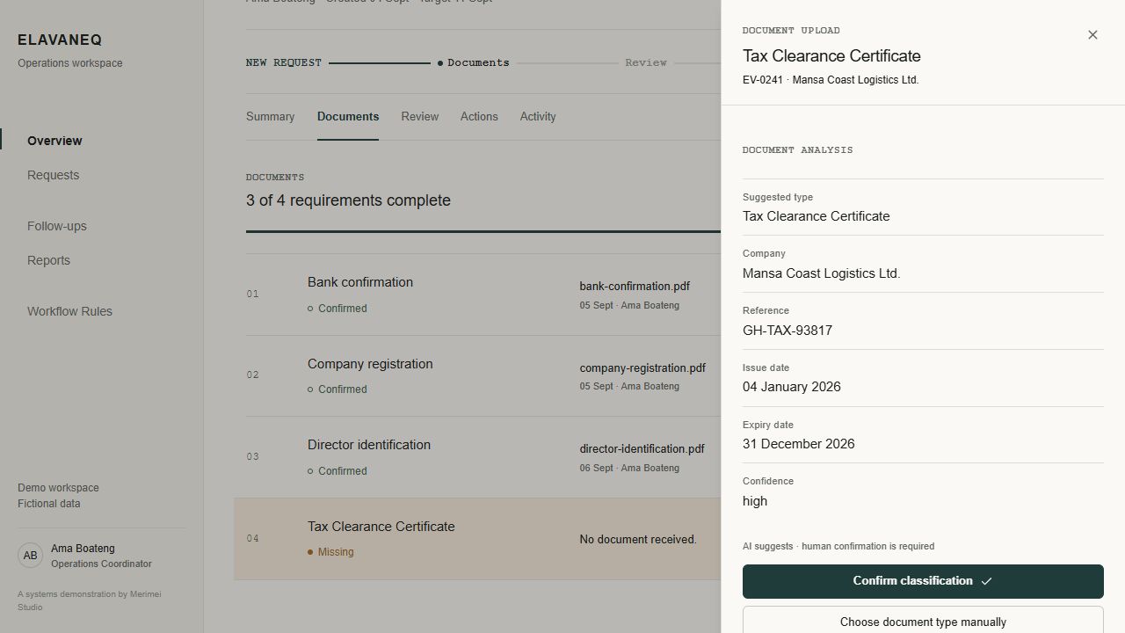Open Workflow Rules in sidebar
Viewport: 1125px width, 633px height.
(x=69, y=311)
